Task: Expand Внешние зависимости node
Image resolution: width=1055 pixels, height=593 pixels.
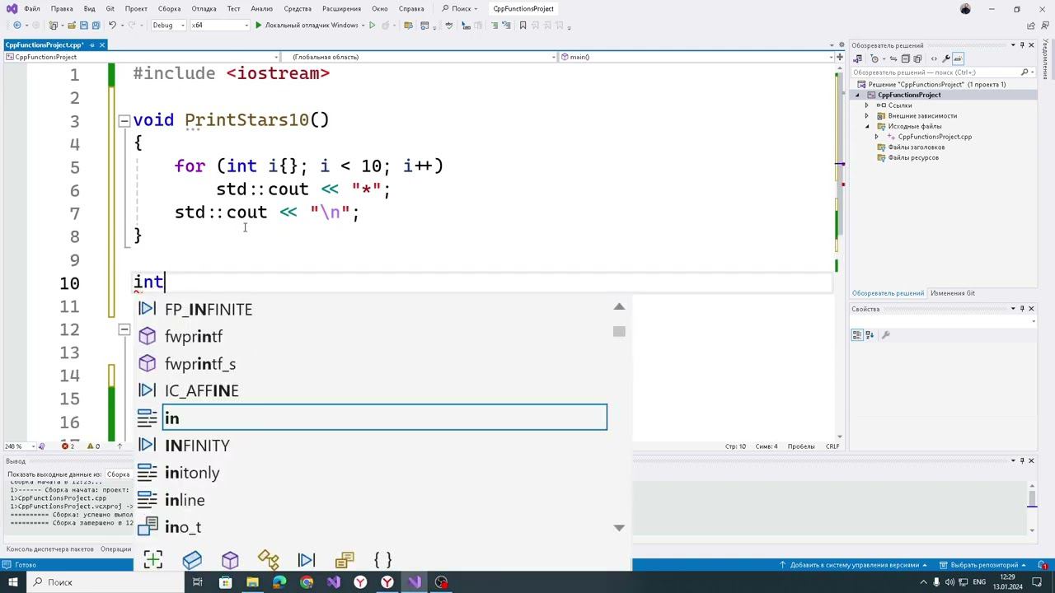Action: (867, 116)
